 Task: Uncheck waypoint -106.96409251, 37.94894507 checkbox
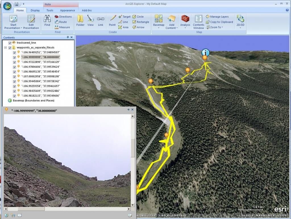coord(14,52)
